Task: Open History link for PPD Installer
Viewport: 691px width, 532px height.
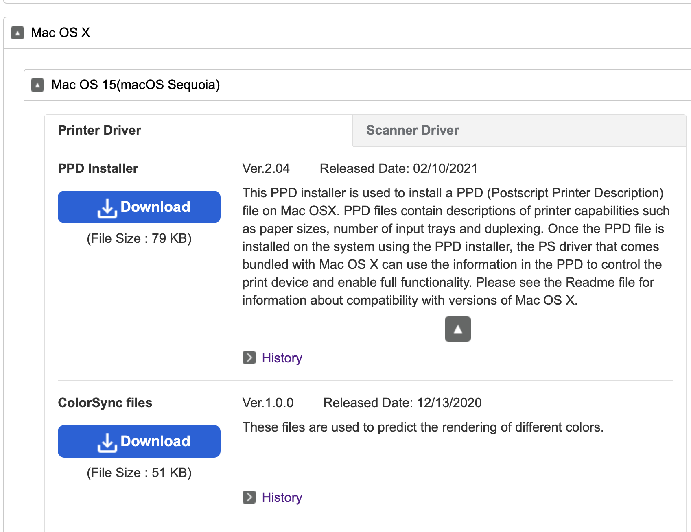Action: point(282,358)
